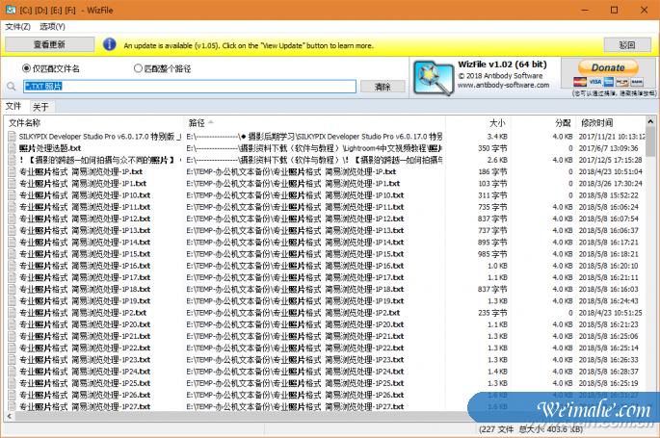Viewport: 660px width, 438px height.
Task: Select file 专业照片格式 简易浏览处理-1P11.txt
Action: coord(85,207)
